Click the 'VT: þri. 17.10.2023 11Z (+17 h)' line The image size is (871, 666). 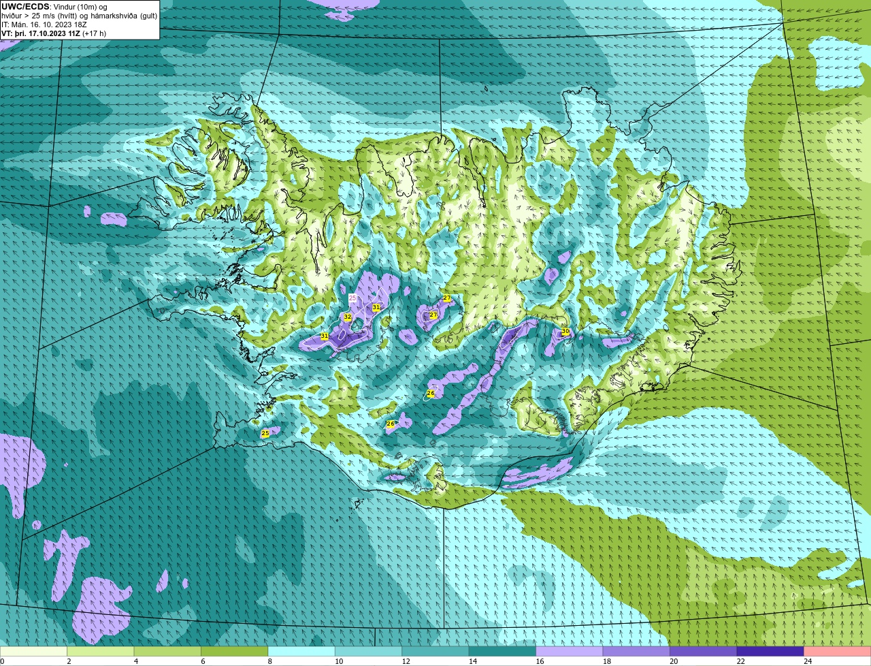click(x=54, y=33)
